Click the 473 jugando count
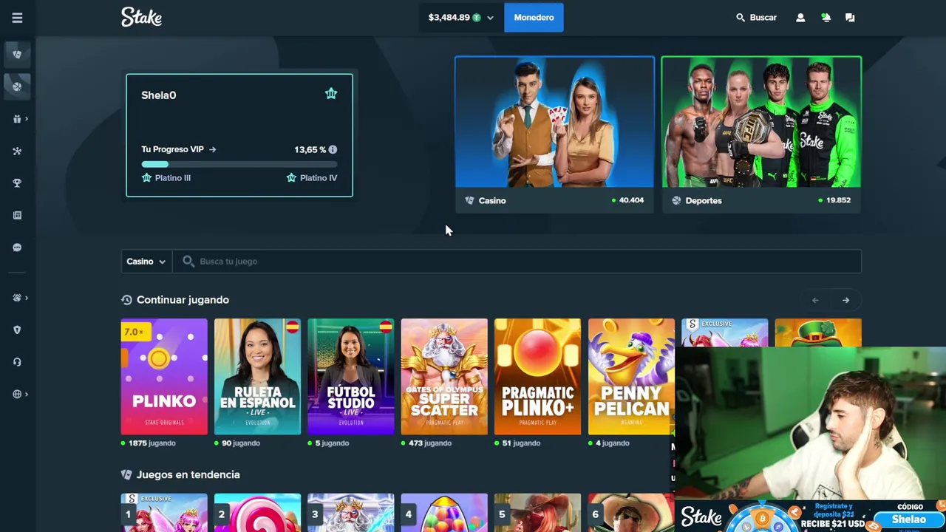The width and height of the screenshot is (946, 532). 429,443
